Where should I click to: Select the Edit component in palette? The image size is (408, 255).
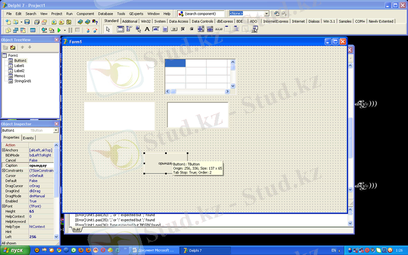pos(156,29)
